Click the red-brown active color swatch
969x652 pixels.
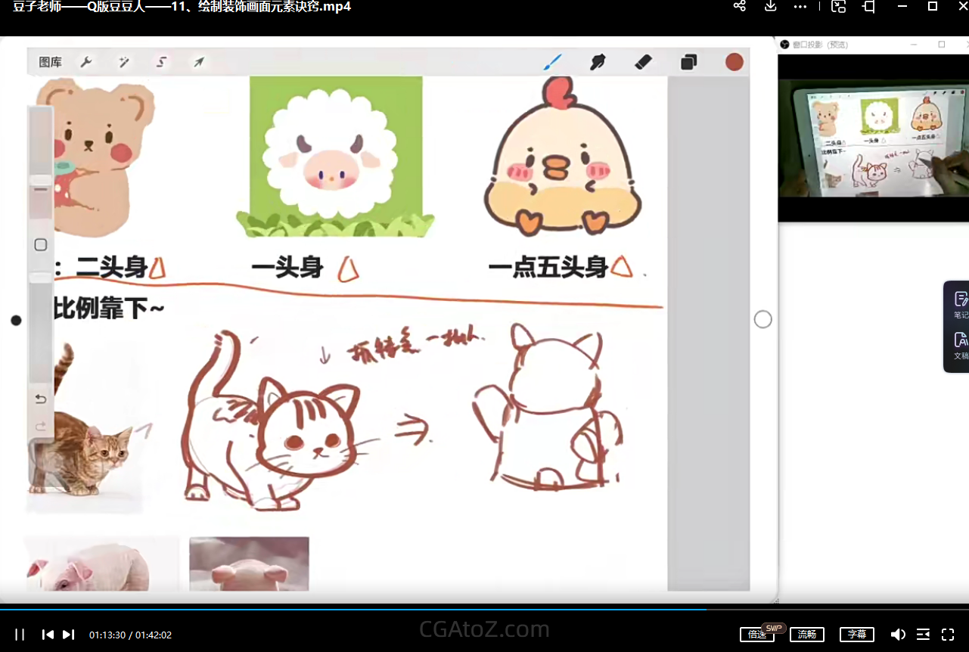(734, 62)
